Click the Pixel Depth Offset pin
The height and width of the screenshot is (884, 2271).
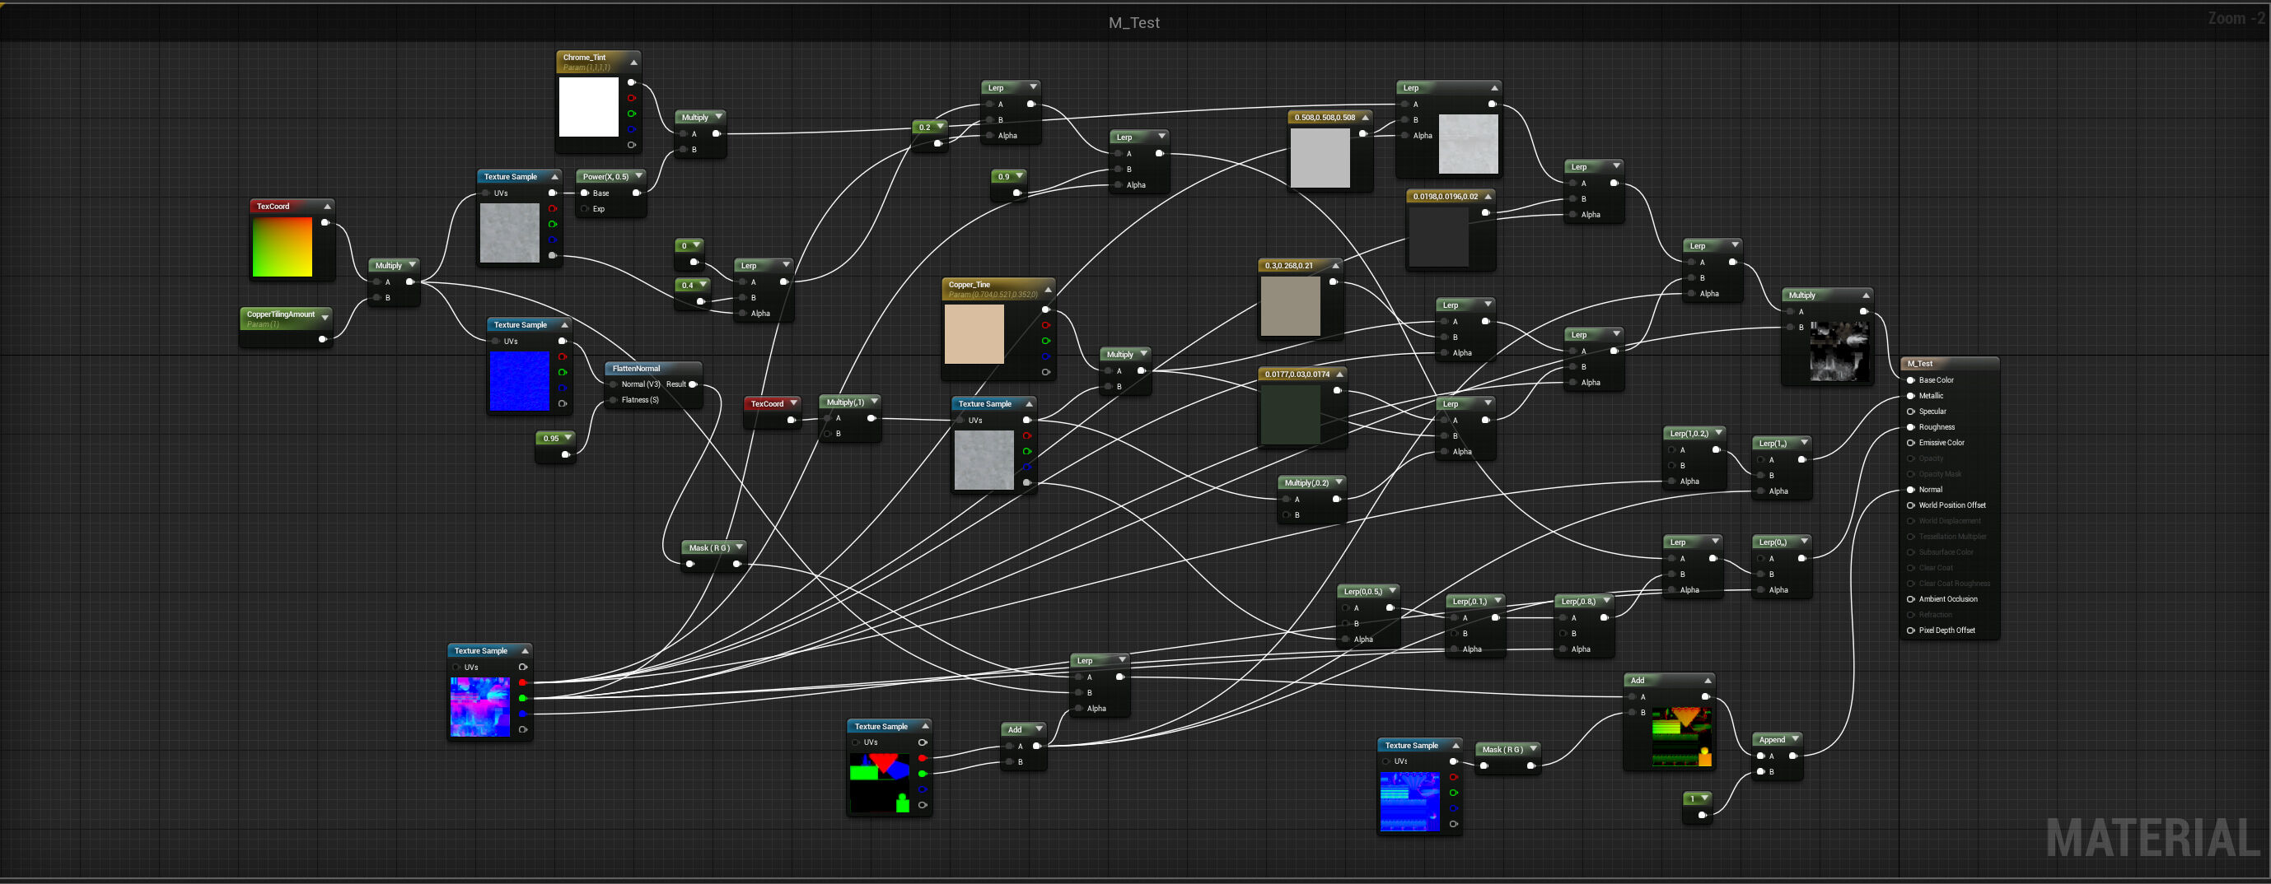pyautogui.click(x=1910, y=630)
